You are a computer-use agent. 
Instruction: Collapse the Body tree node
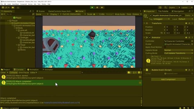click(x=15, y=28)
